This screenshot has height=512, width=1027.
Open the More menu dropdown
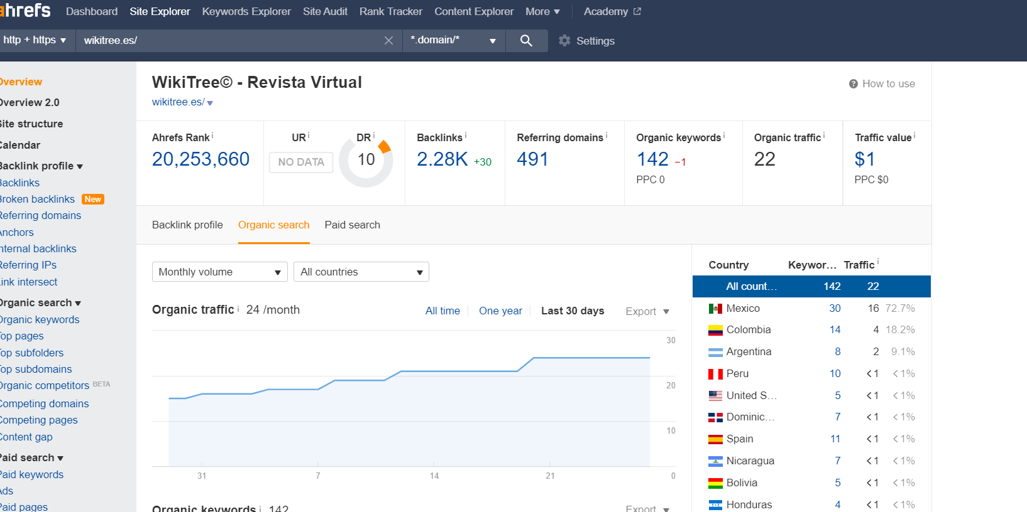(x=542, y=11)
